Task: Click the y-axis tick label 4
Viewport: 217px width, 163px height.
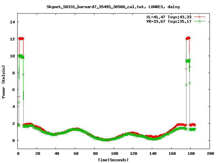Action: tap(14, 107)
